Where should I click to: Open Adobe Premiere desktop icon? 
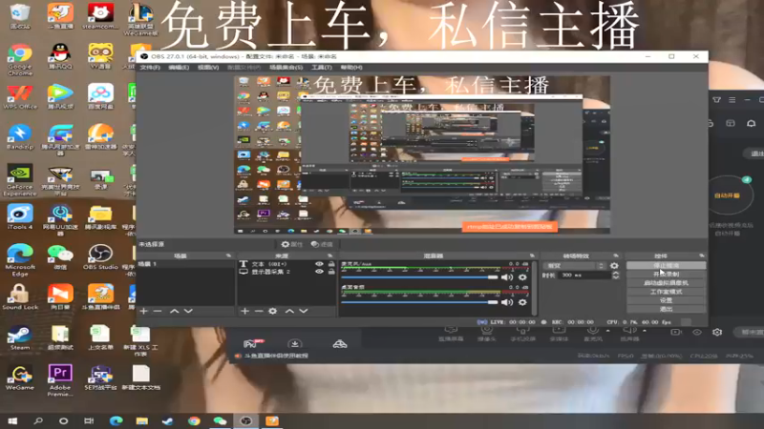pyautogui.click(x=60, y=380)
